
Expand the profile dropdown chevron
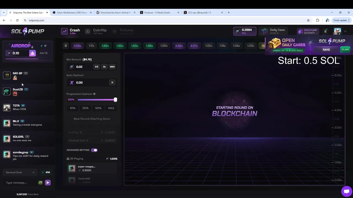(x=345, y=31)
